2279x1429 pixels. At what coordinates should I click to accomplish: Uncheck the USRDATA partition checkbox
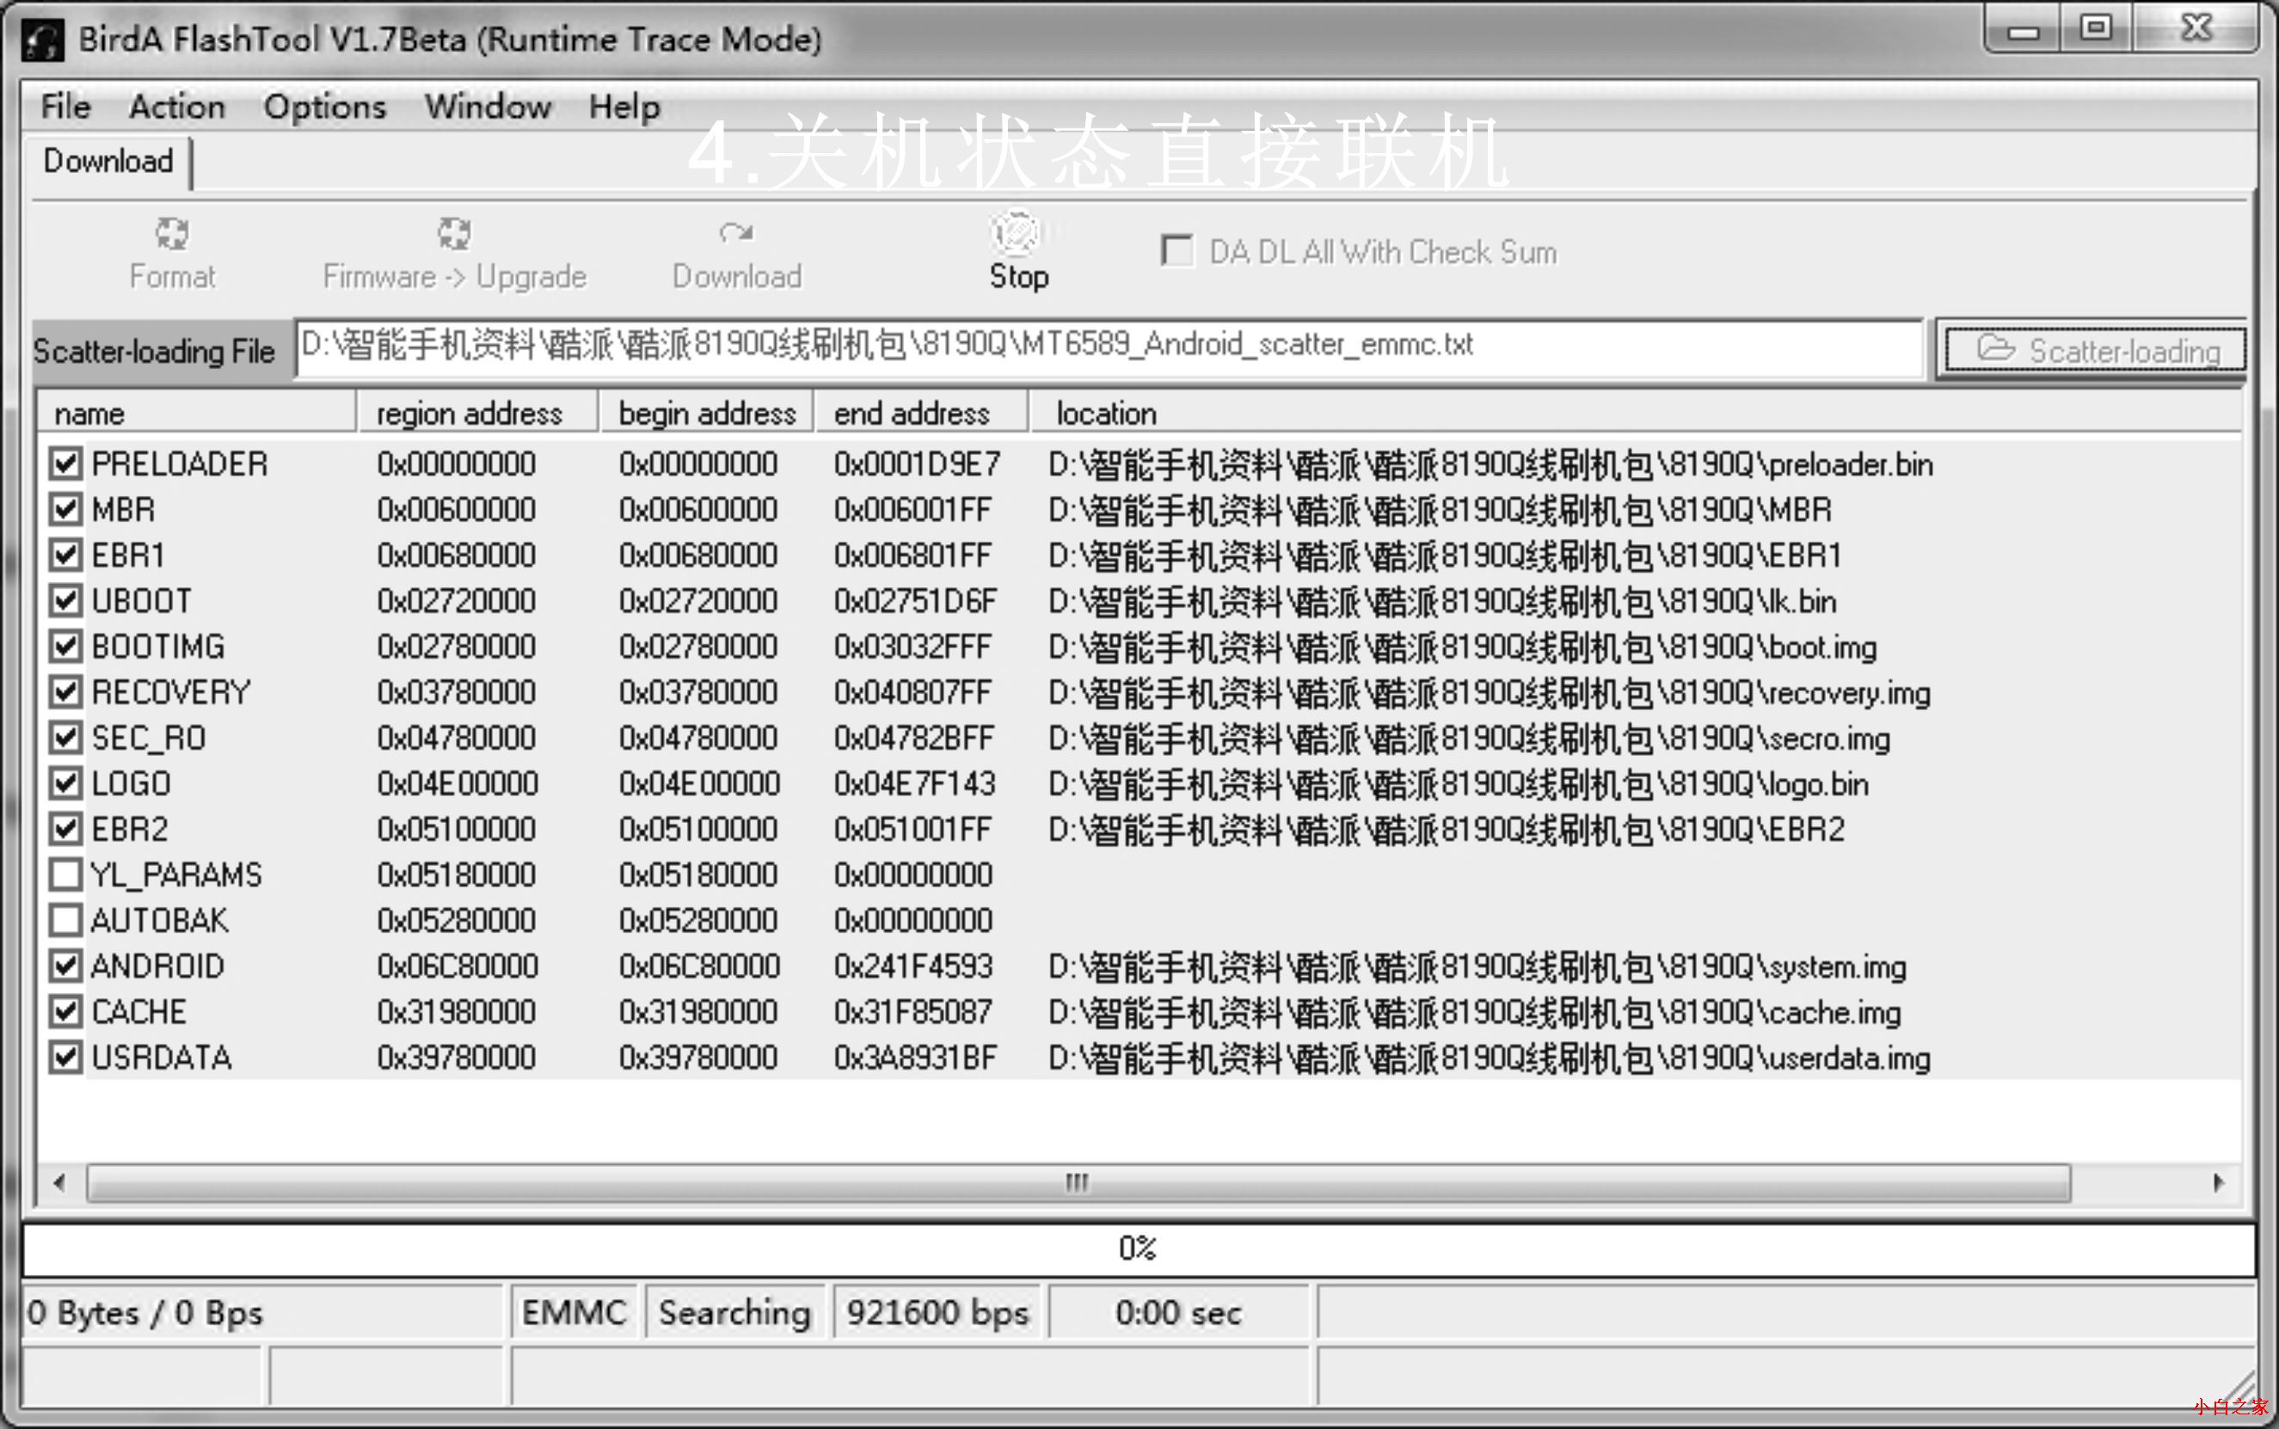pos(65,1057)
